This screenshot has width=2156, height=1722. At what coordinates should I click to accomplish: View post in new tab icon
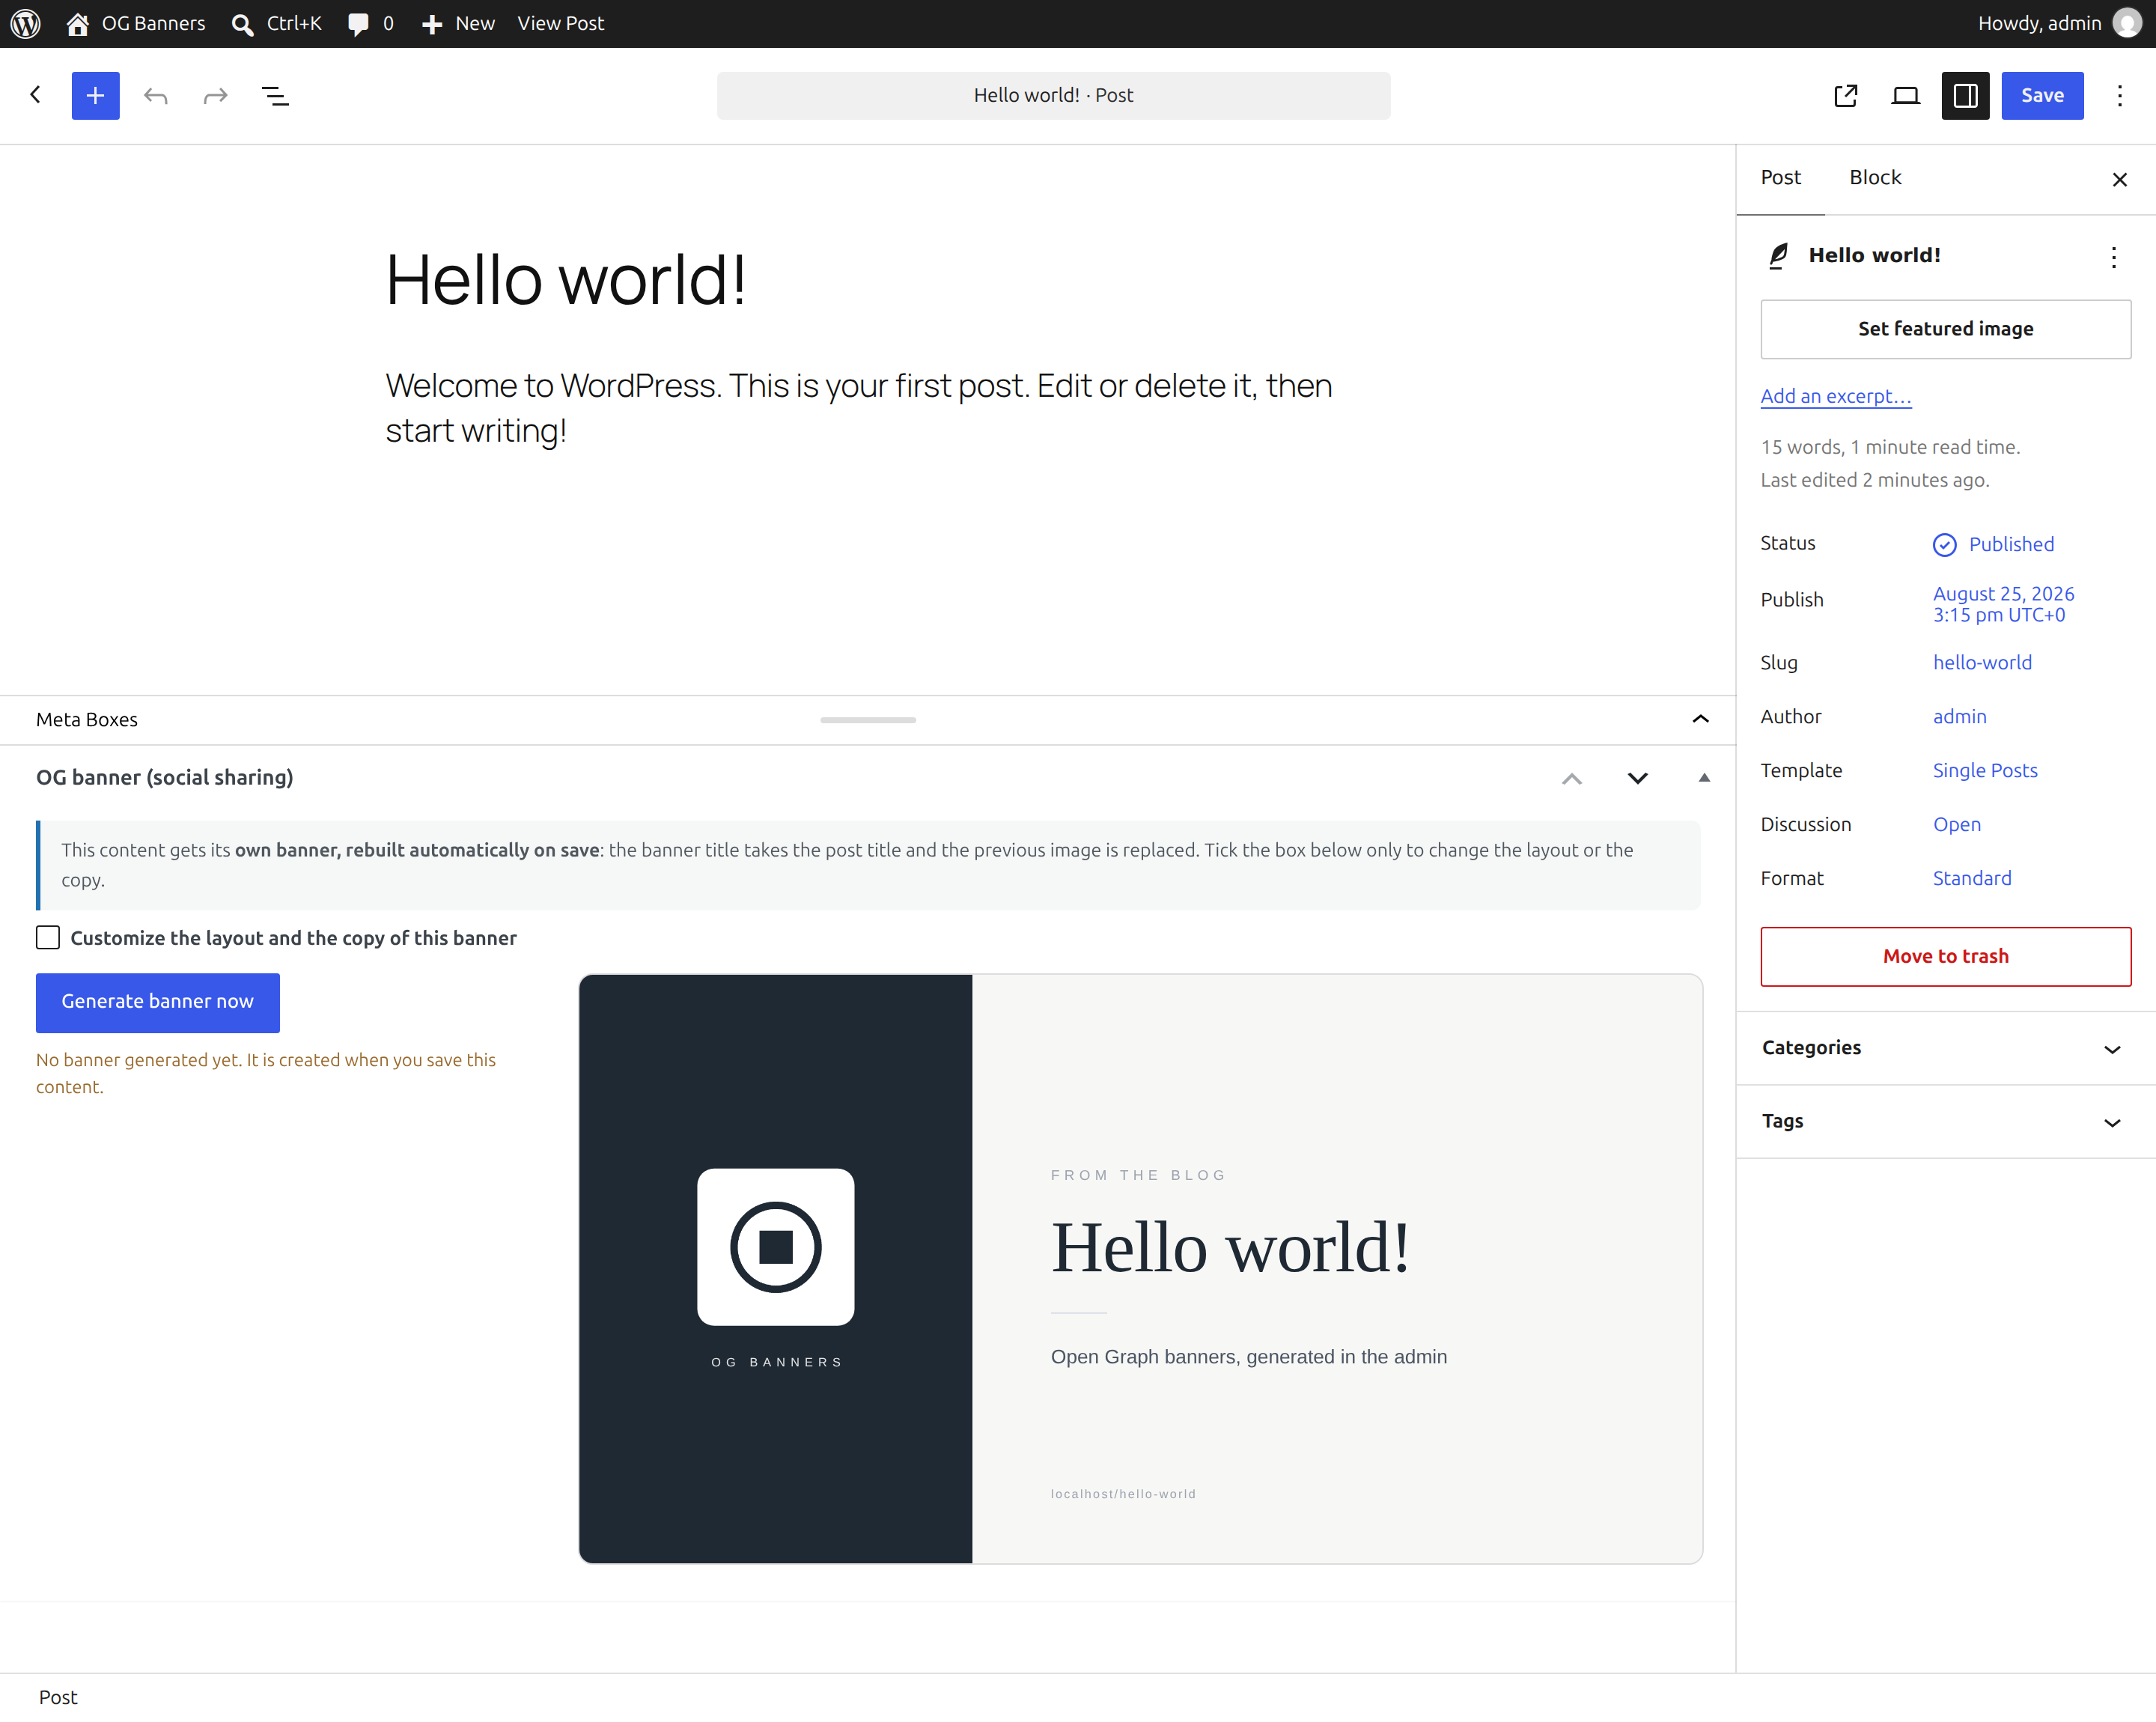(1845, 95)
